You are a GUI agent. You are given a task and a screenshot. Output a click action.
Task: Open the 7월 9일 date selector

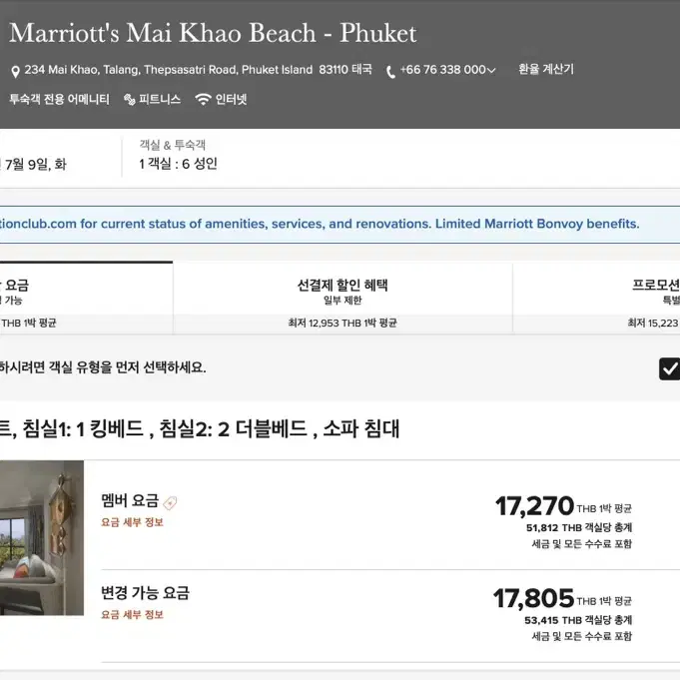coord(34,165)
